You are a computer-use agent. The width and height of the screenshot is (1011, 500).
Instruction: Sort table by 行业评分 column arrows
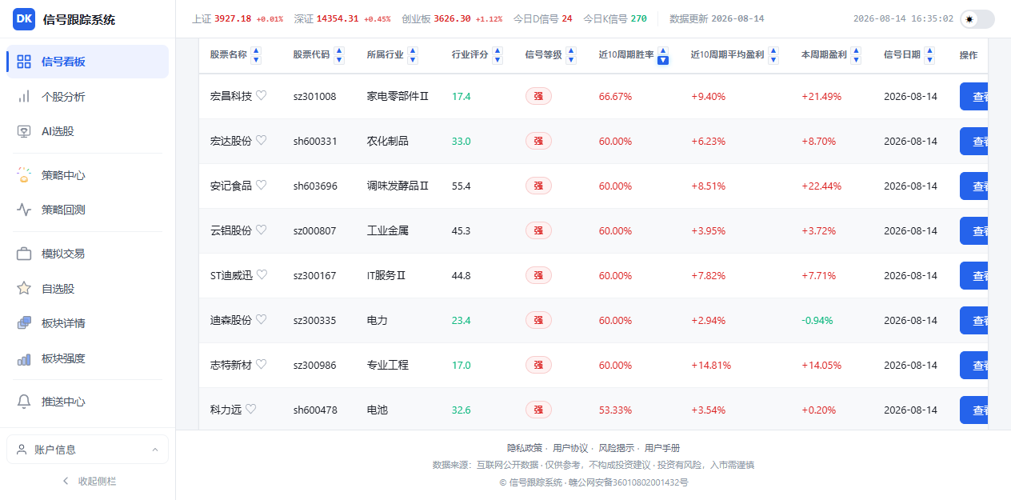coord(498,55)
